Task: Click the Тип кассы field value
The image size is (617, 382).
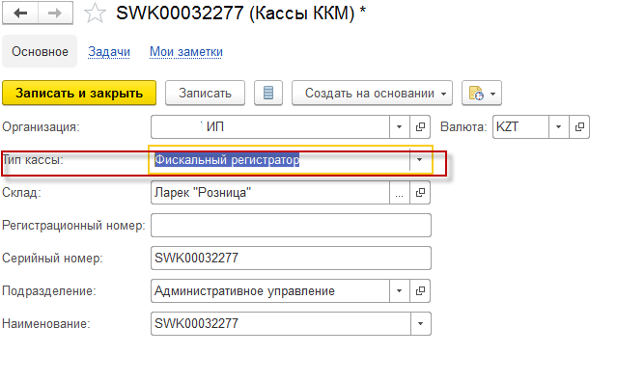Action: coord(279,159)
